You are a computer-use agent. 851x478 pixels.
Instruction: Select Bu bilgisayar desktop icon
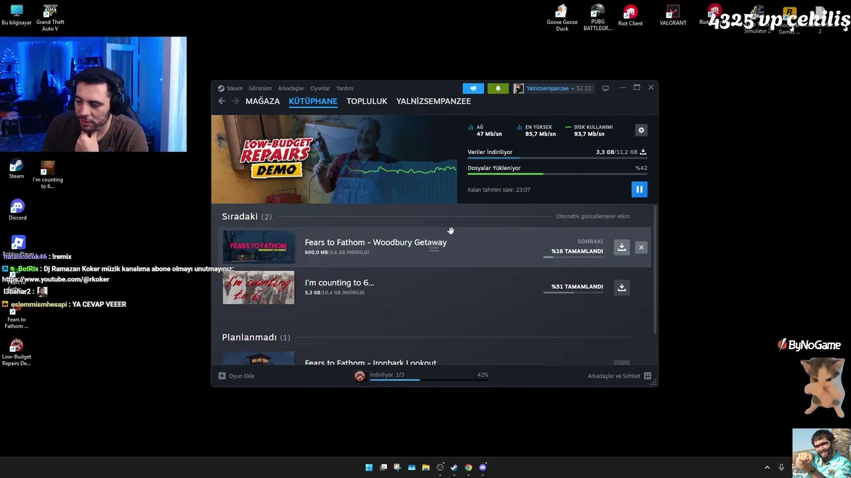pos(17,15)
